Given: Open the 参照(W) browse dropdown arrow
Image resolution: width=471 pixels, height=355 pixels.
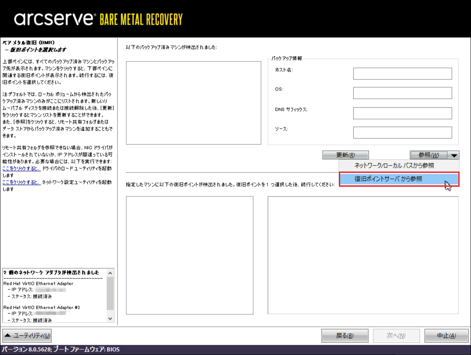Looking at the screenshot, I should [455, 155].
